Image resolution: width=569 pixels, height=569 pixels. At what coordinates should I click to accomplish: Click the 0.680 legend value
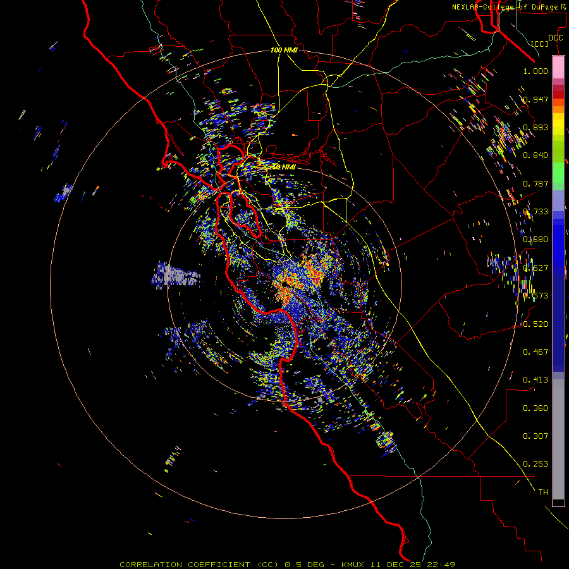click(x=535, y=240)
